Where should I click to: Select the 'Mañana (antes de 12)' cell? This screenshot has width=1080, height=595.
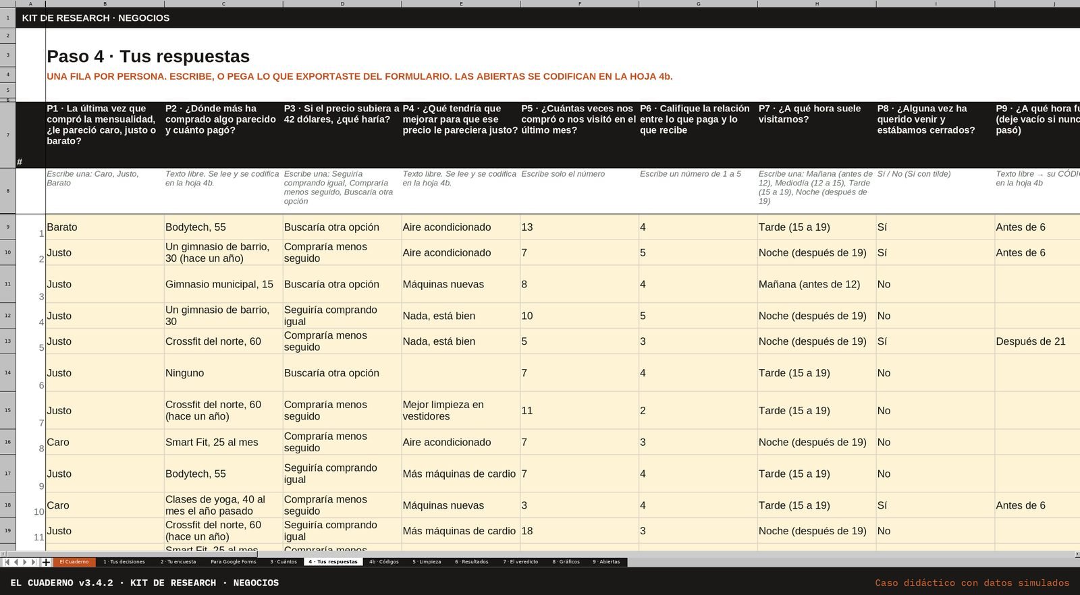[x=817, y=284]
